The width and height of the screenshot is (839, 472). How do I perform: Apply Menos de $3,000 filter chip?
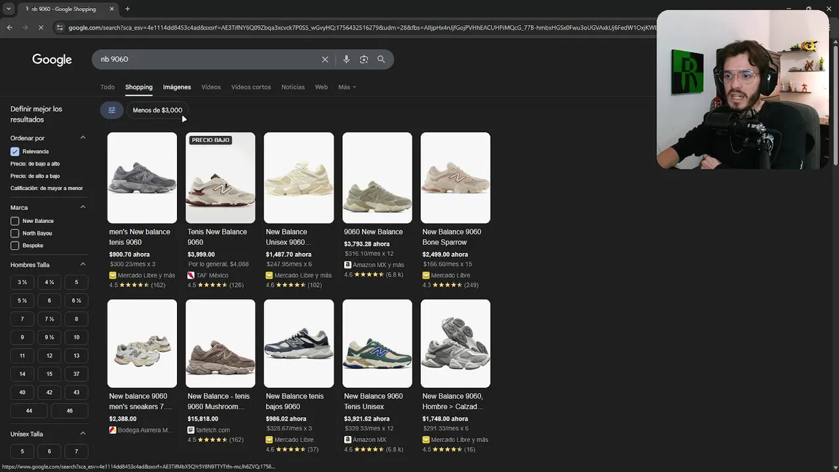click(x=157, y=110)
